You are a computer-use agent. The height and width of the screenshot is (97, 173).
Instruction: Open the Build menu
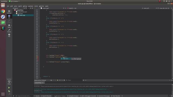coord(20,6)
